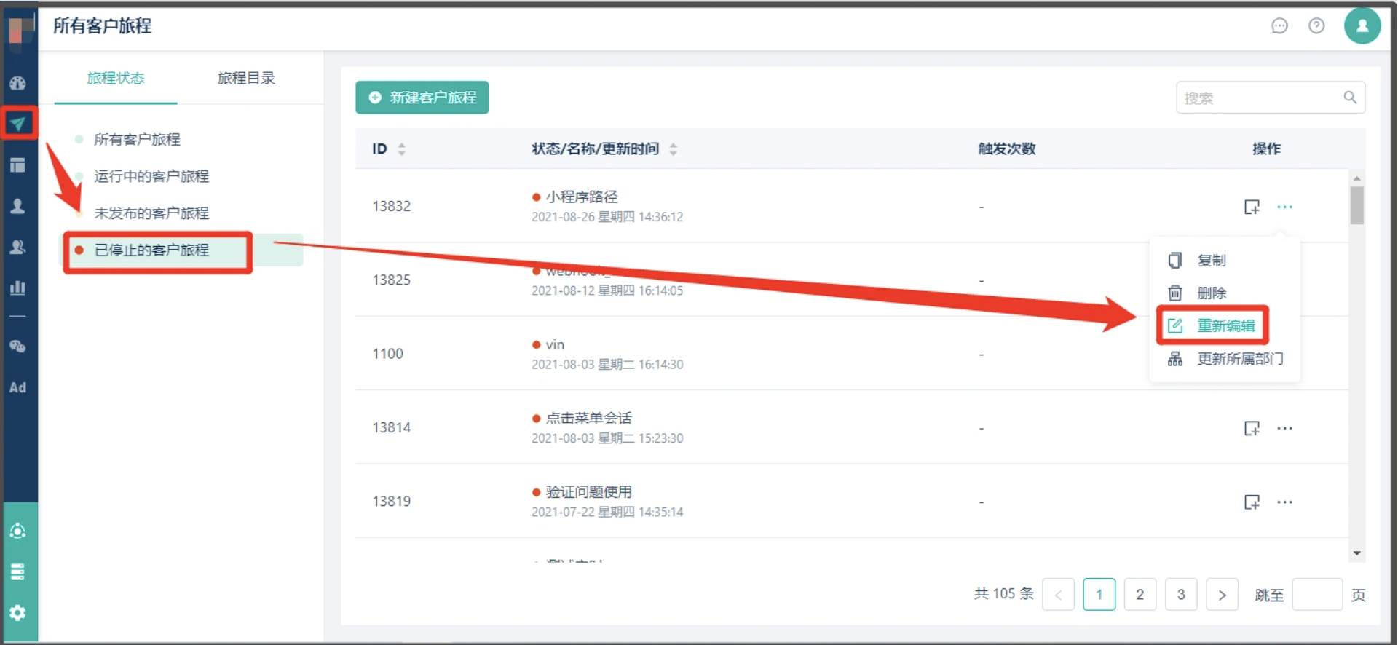Click the ID cell 1100

pyautogui.click(x=387, y=354)
